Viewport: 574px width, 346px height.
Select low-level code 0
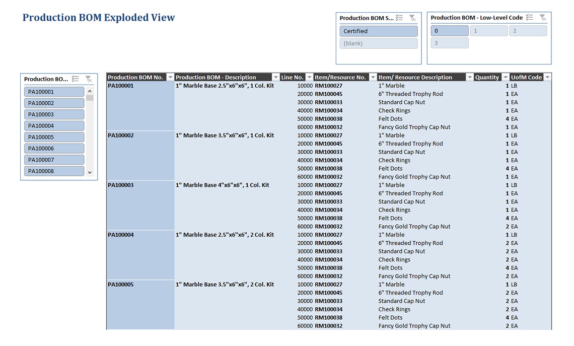[450, 31]
